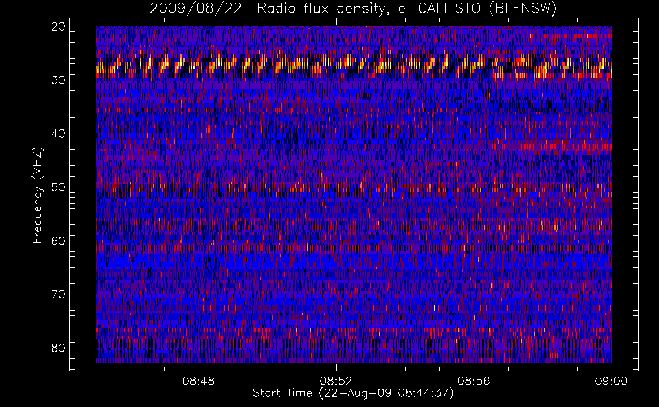The image size is (659, 407).
Task: Click the 08:52 time tick label
Action: point(336,381)
